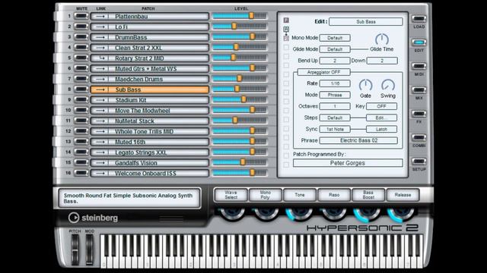Open the Glide Mode Default dropdown
This screenshot has height=273, width=487.
point(335,49)
